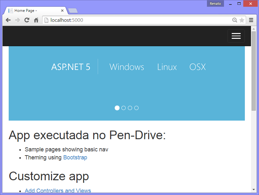
Task: Open the Add Controllers and Views link
Action: [58, 191]
